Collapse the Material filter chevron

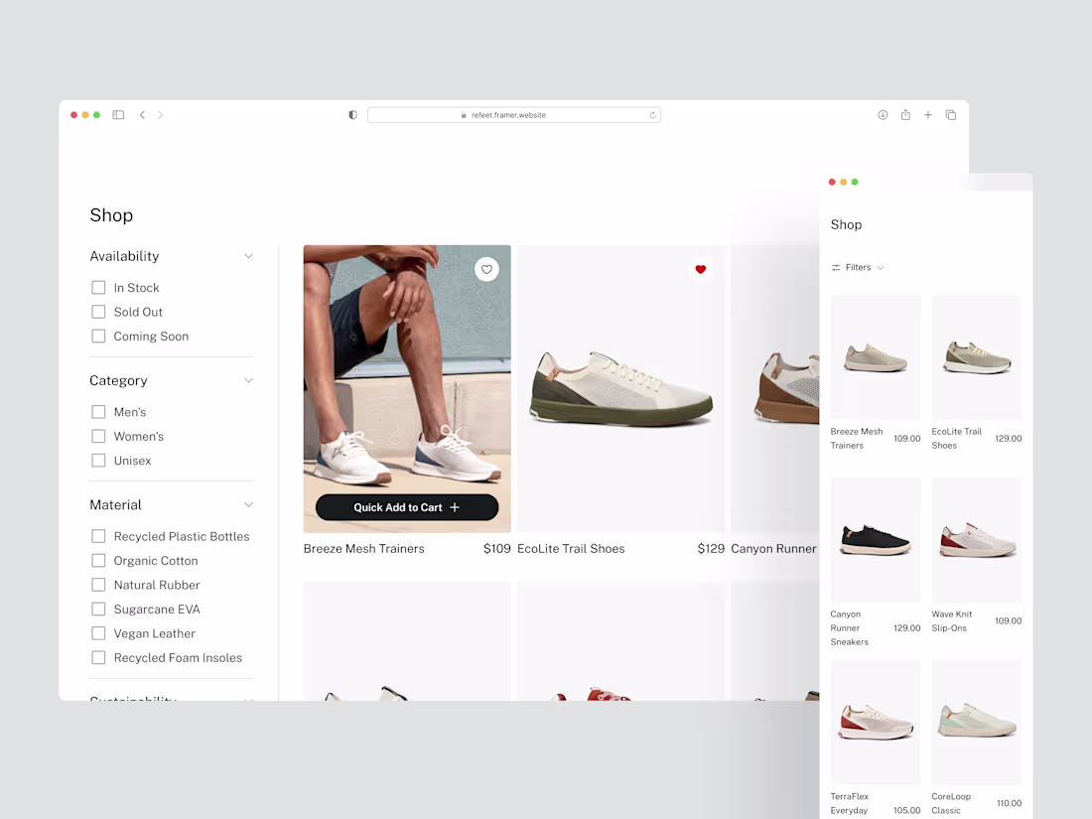[x=248, y=505]
